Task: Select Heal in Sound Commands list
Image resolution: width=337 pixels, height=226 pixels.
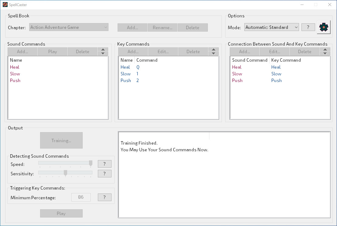Action: (15, 67)
